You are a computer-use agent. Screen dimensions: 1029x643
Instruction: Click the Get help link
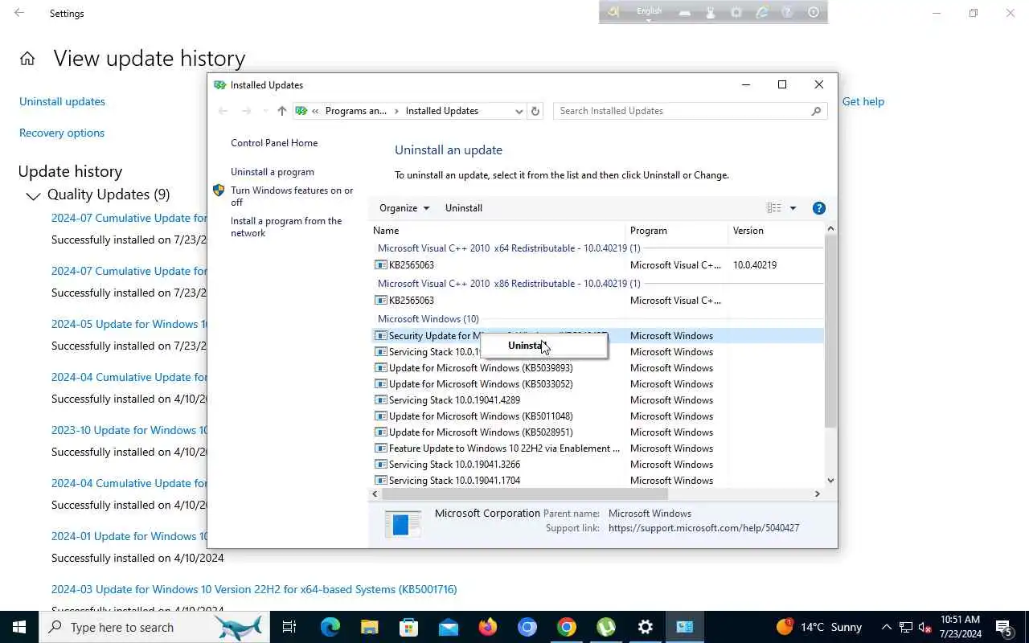point(863,101)
